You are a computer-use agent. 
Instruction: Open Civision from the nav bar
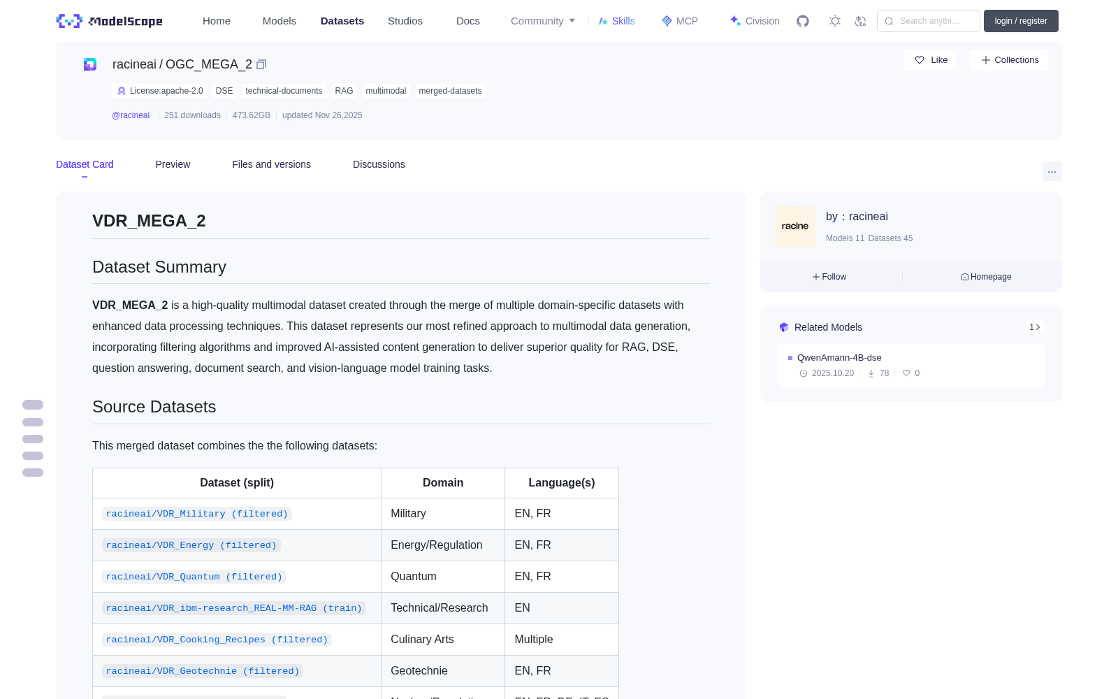755,21
